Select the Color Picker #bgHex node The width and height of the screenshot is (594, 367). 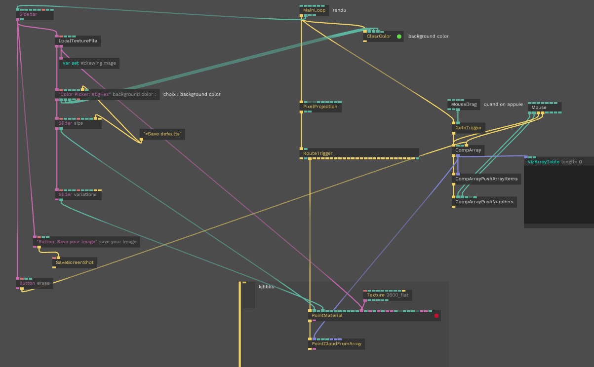pos(107,94)
